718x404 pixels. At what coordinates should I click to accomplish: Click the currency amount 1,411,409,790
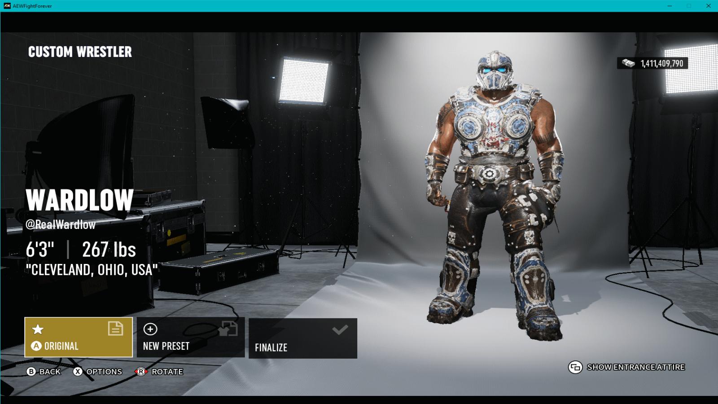coord(662,63)
